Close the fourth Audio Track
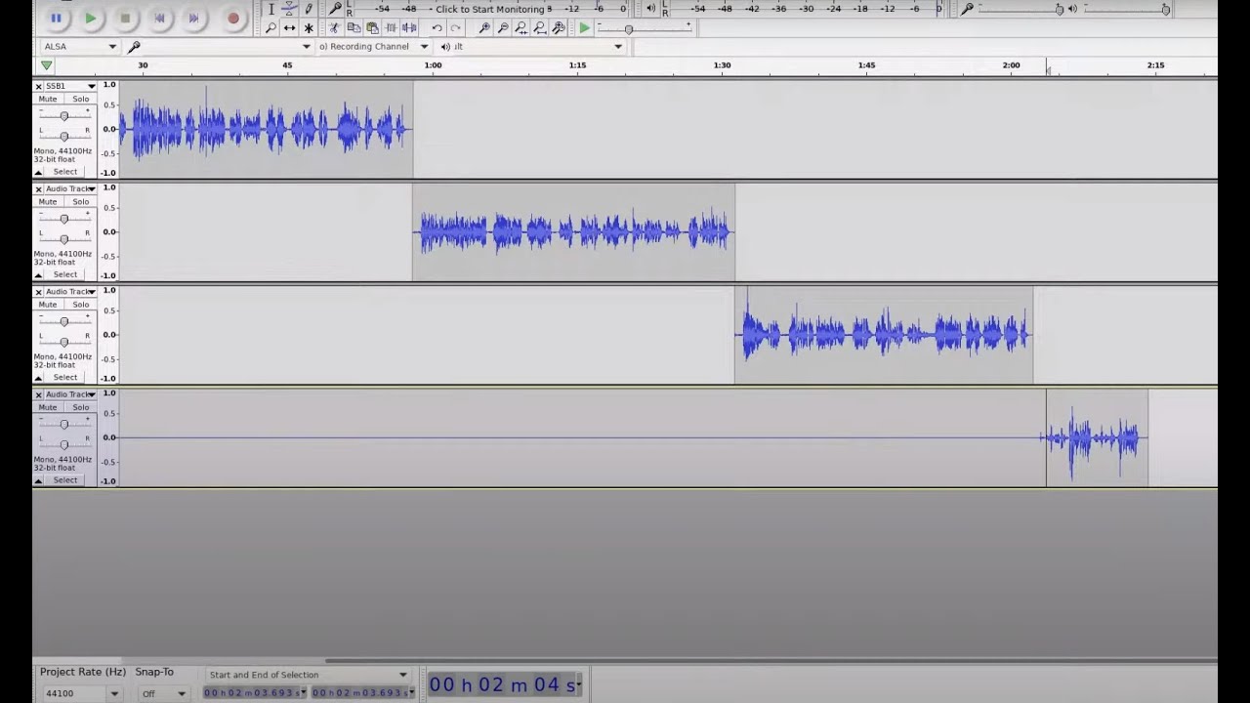Screen dimensions: 1250x703 (38, 394)
